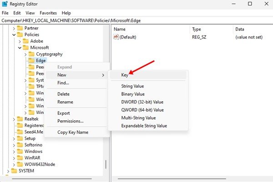The image size is (273, 182).
Task: Click the tree pane vertical scrollbar thumb
Action: point(106,164)
